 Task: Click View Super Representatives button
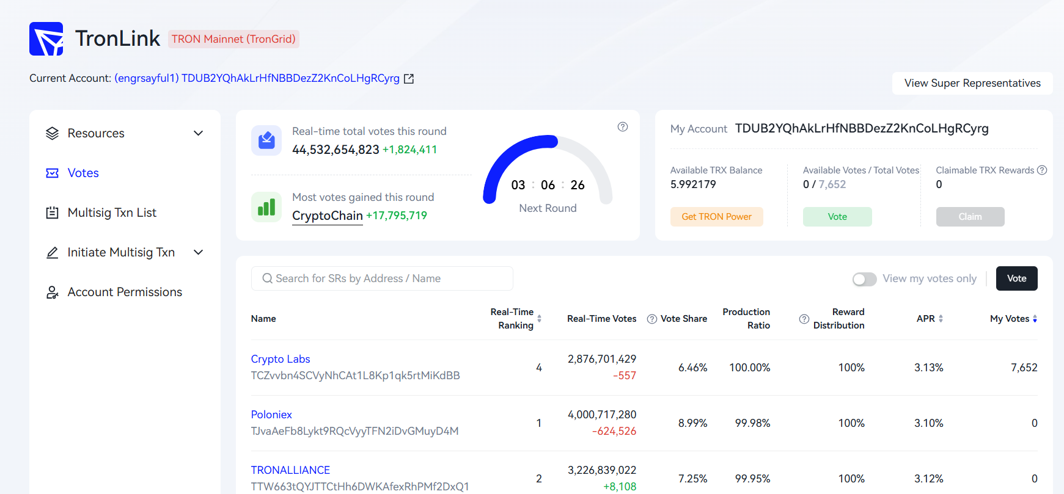click(x=972, y=83)
